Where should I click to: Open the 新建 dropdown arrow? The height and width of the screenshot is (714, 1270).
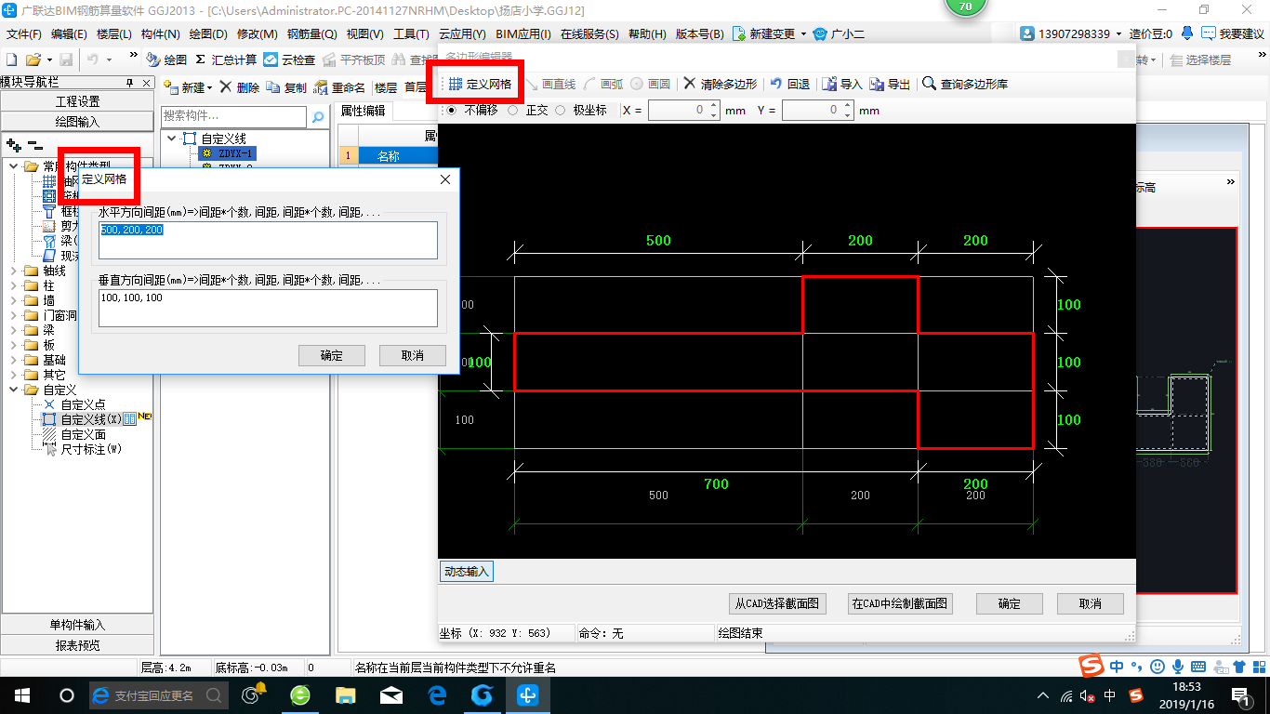(210, 88)
